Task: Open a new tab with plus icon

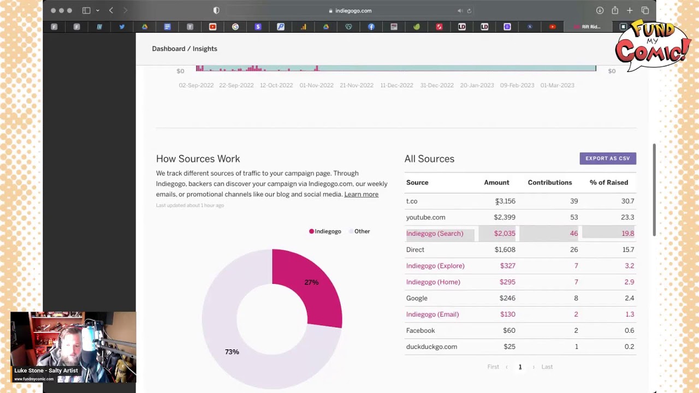Action: coord(630,10)
